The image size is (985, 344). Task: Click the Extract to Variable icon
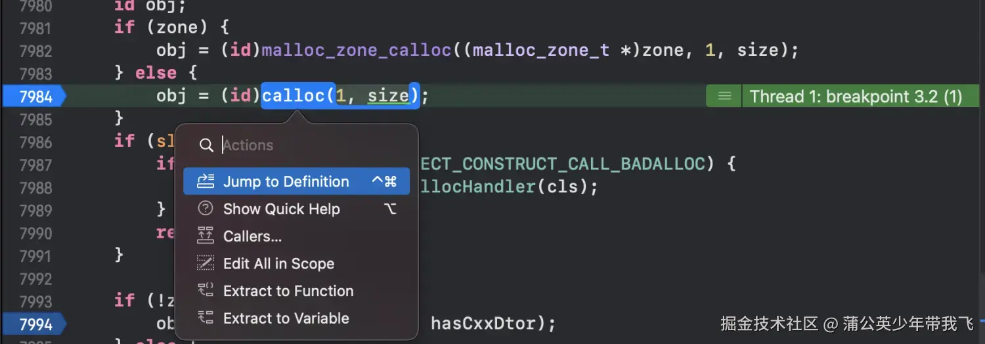coord(206,318)
